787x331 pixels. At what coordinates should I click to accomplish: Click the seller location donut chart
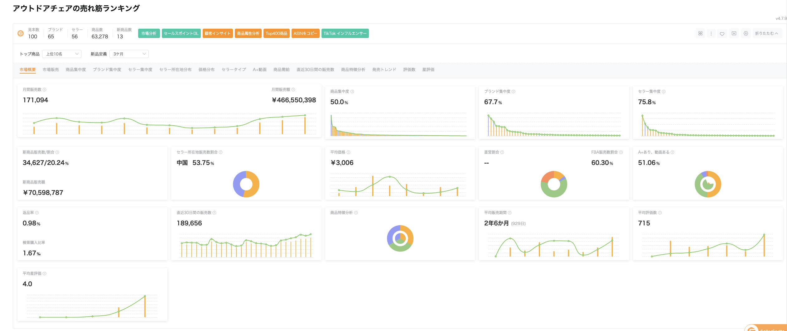pos(246,184)
